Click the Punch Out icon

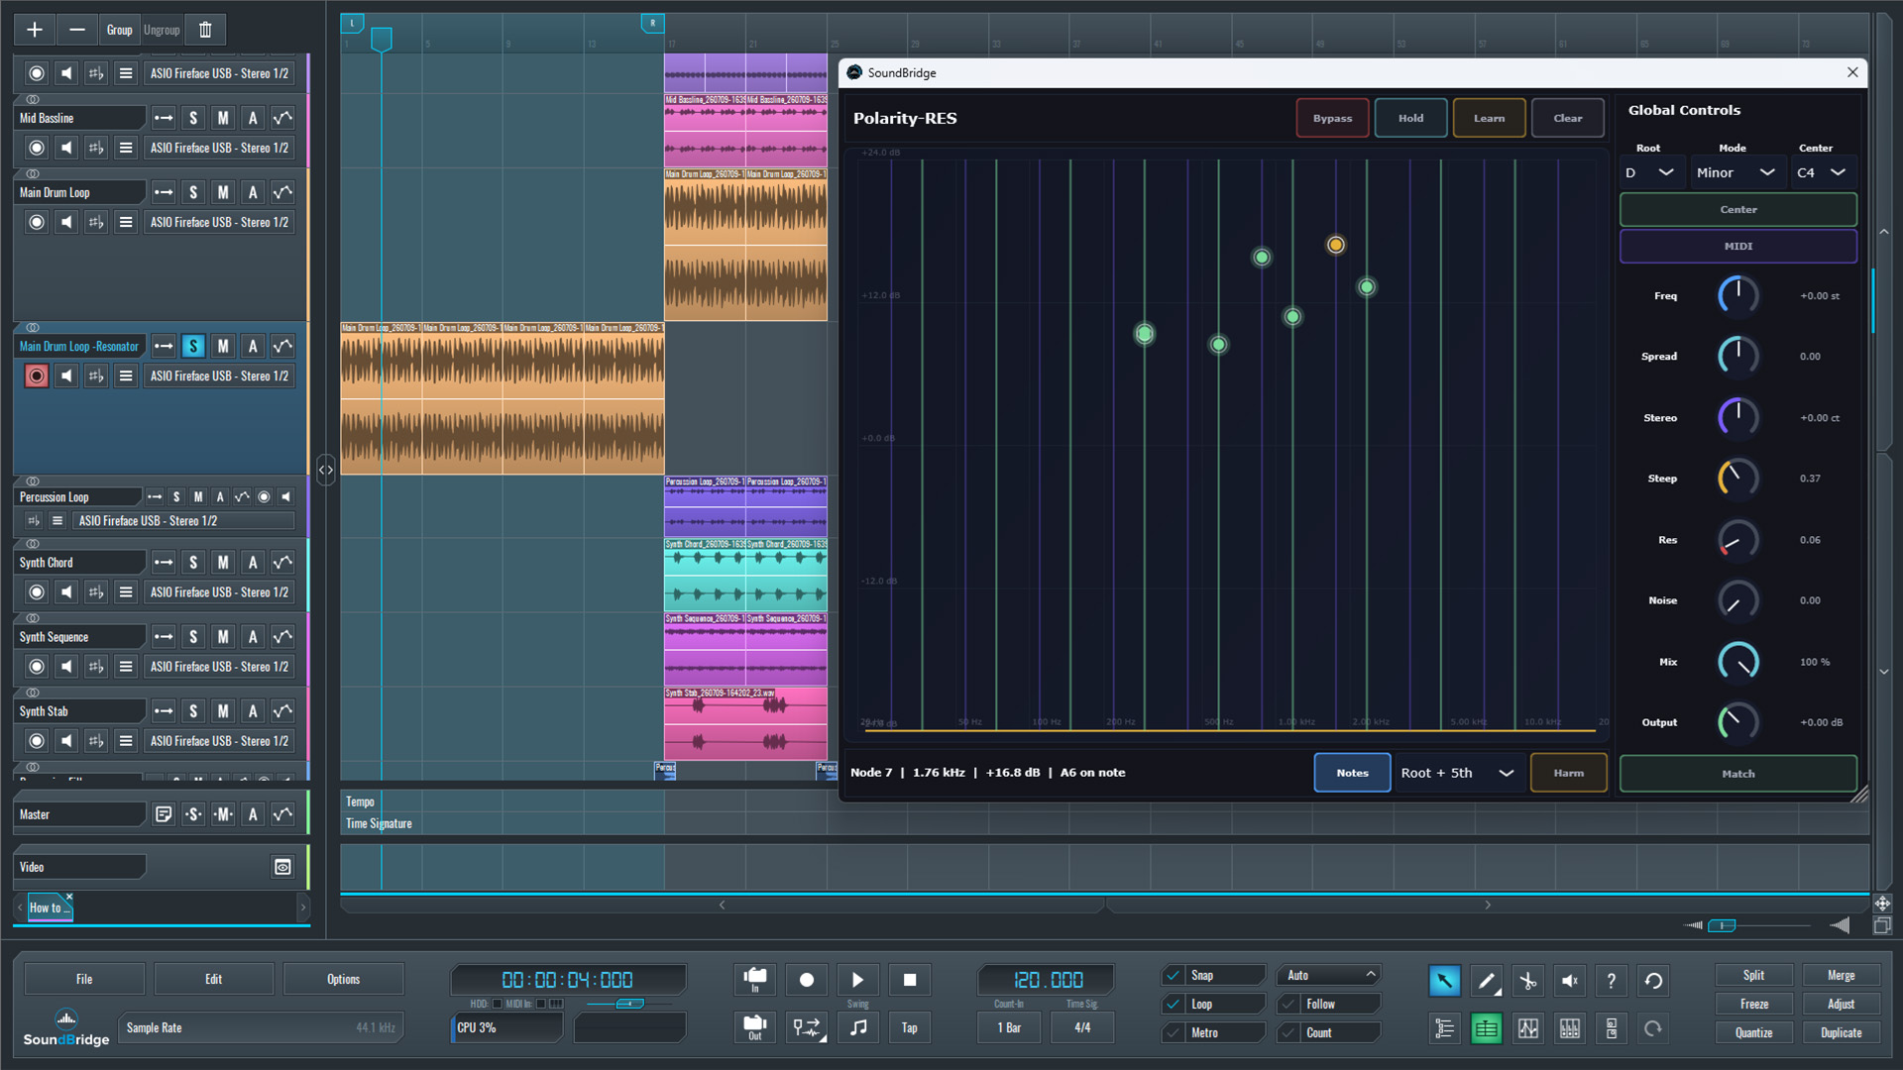pos(754,1027)
